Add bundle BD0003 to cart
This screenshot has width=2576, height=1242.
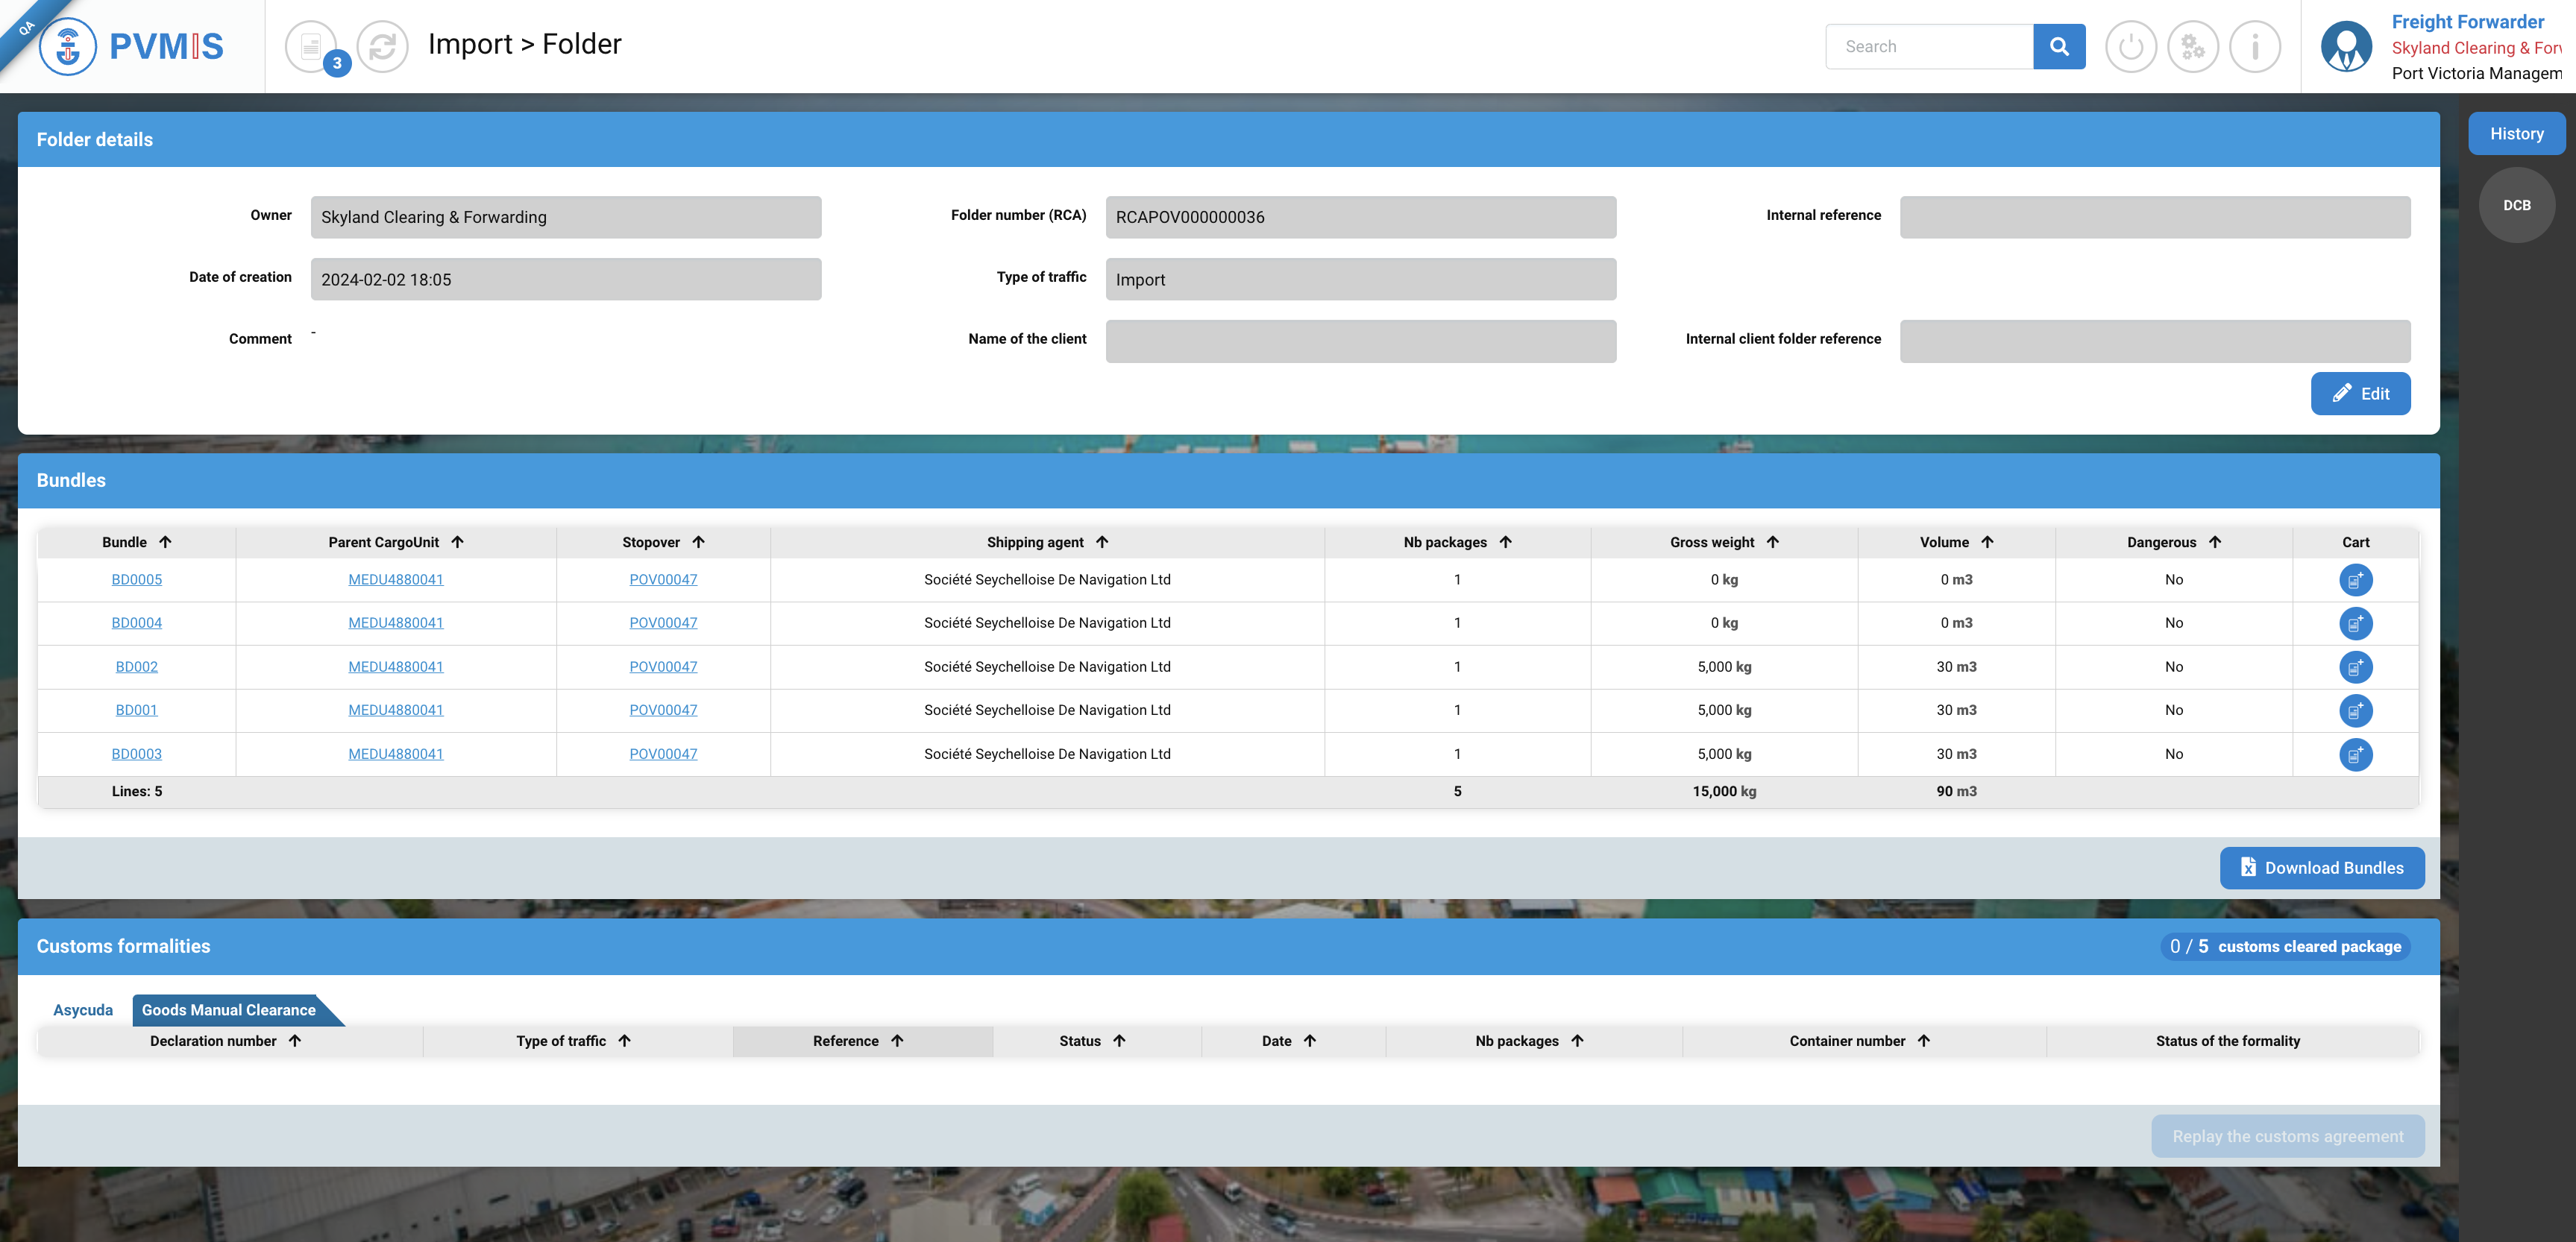click(2355, 754)
